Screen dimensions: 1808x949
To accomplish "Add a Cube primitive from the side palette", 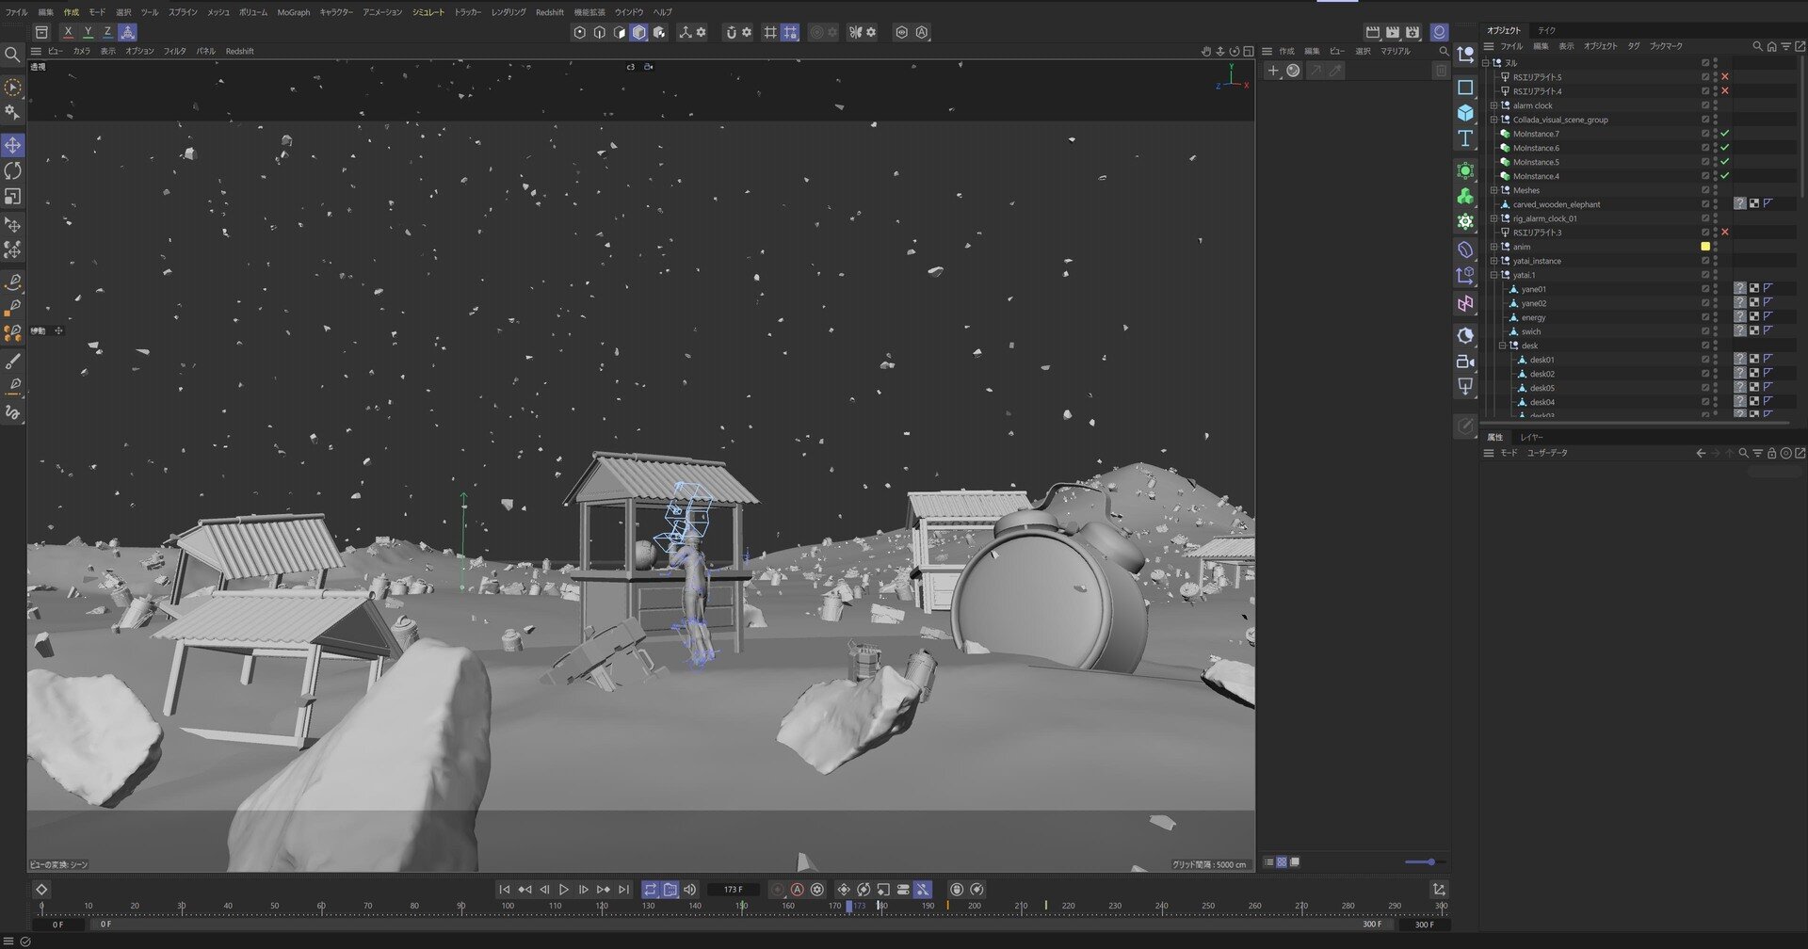I will coord(1465,113).
